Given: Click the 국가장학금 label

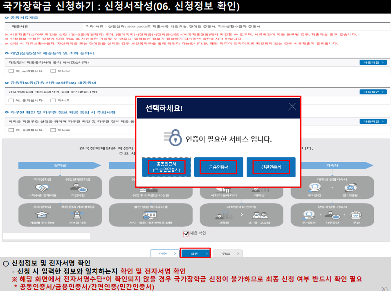Looking at the screenshot, I should pos(42,179).
